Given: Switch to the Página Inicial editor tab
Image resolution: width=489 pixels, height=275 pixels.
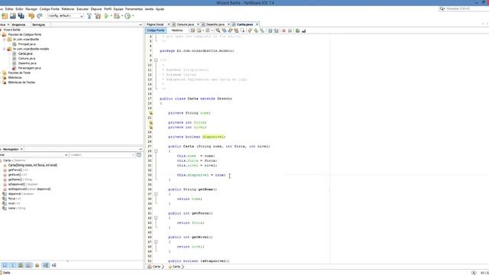Looking at the screenshot, I should [x=155, y=24].
